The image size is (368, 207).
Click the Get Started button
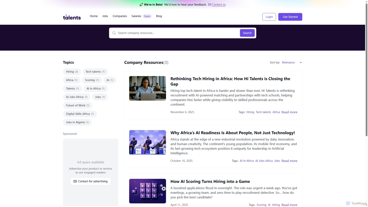tap(290, 17)
